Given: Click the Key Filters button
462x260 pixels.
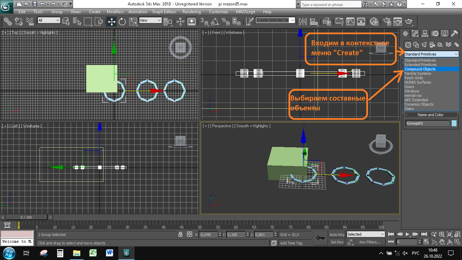Looking at the screenshot, I should click(370, 242).
